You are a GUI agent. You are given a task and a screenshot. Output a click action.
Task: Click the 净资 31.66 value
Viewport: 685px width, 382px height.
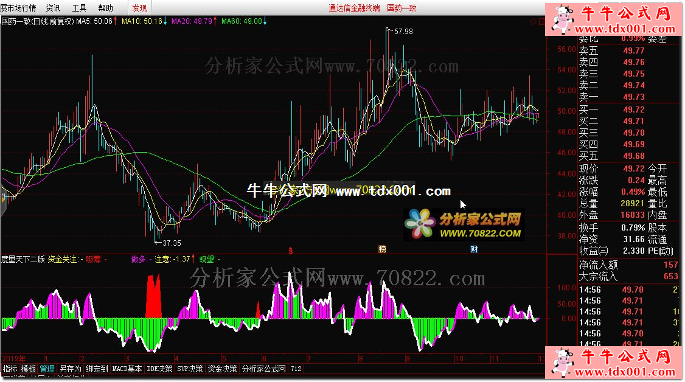634,239
